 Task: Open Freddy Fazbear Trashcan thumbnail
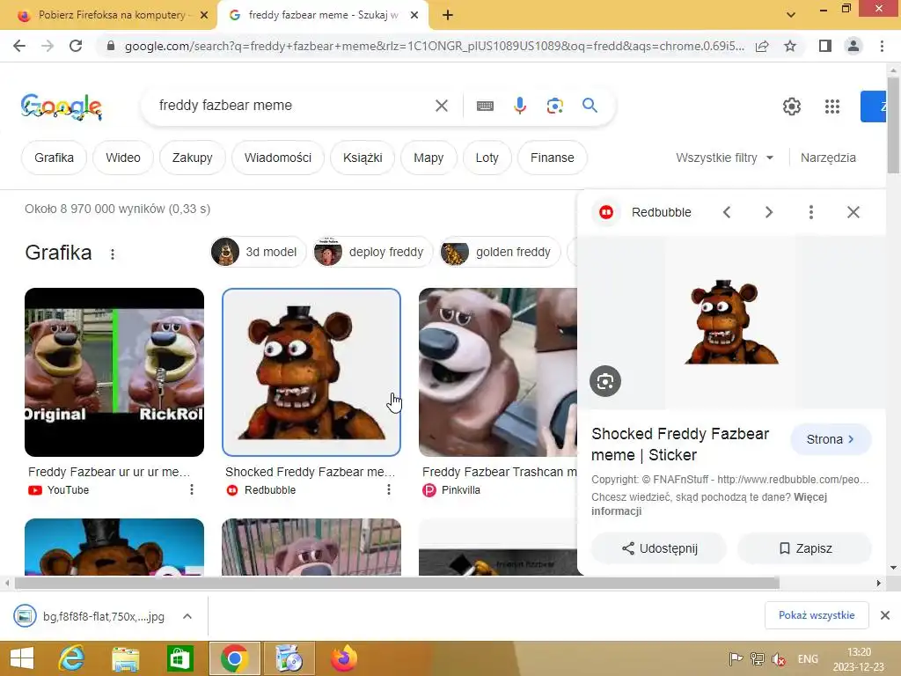coord(498,372)
